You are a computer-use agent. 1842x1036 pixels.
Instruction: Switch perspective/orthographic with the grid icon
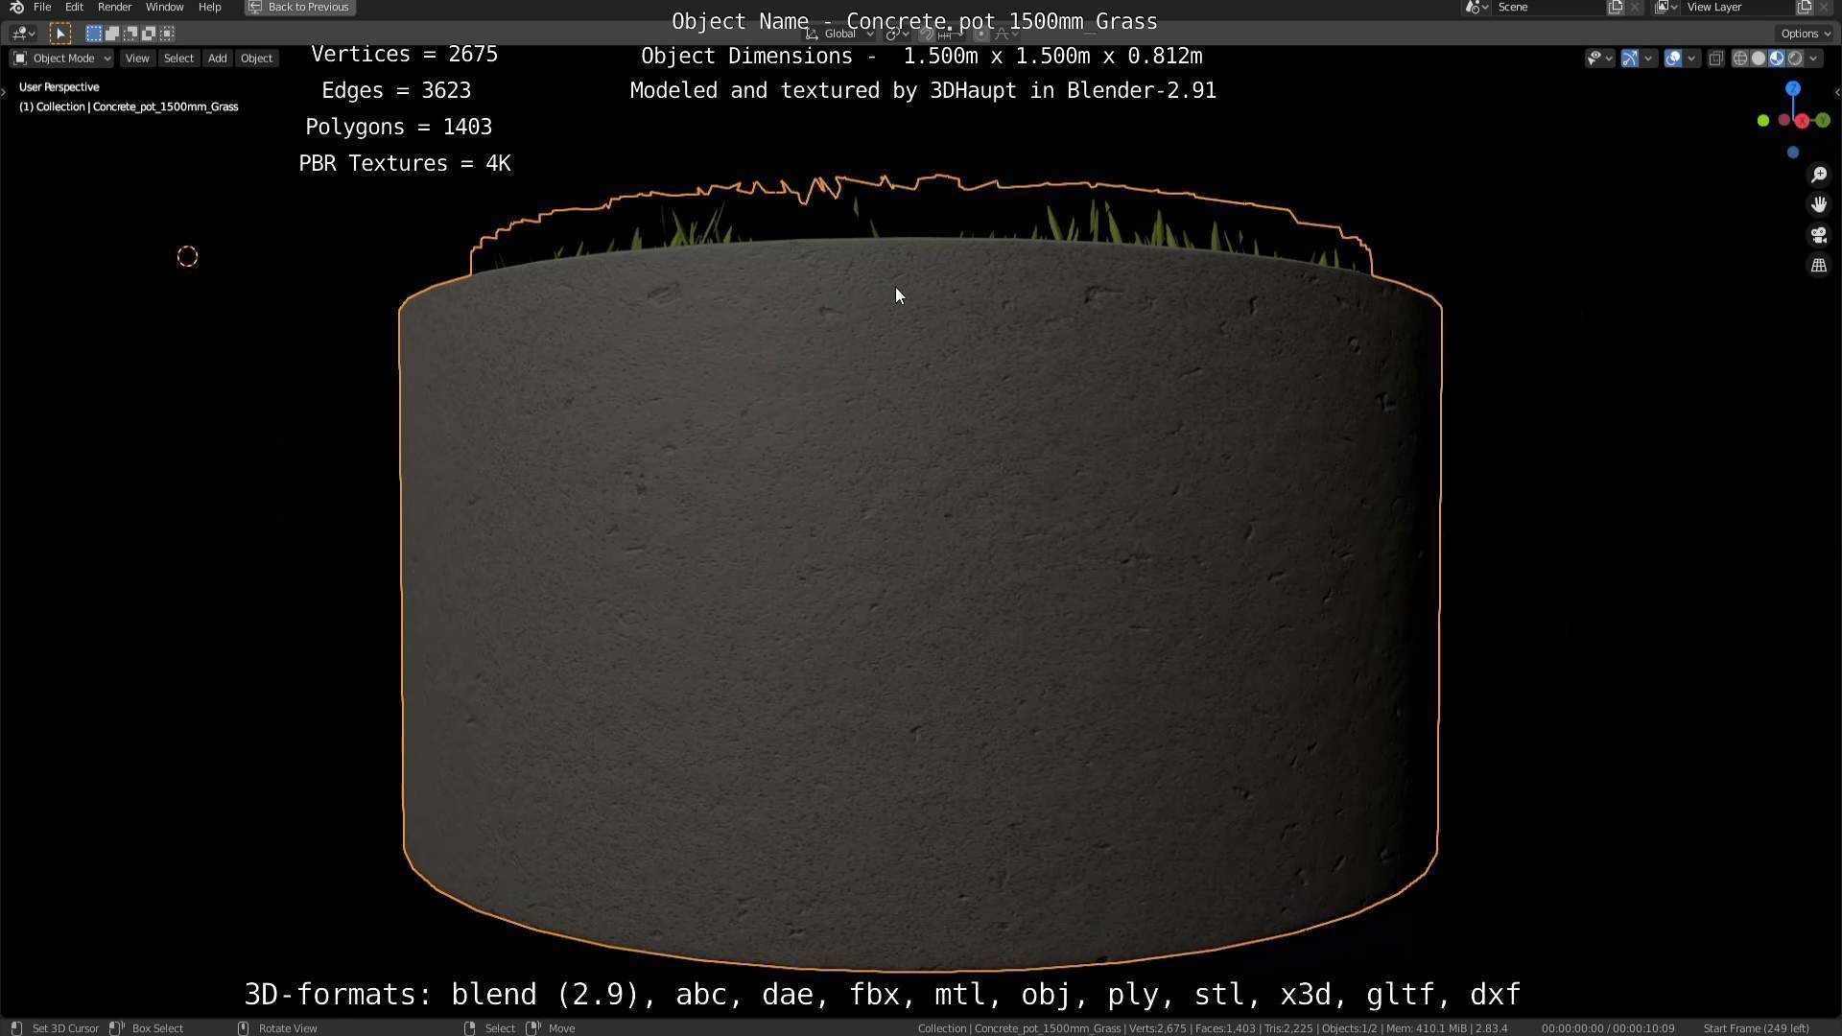1818,266
